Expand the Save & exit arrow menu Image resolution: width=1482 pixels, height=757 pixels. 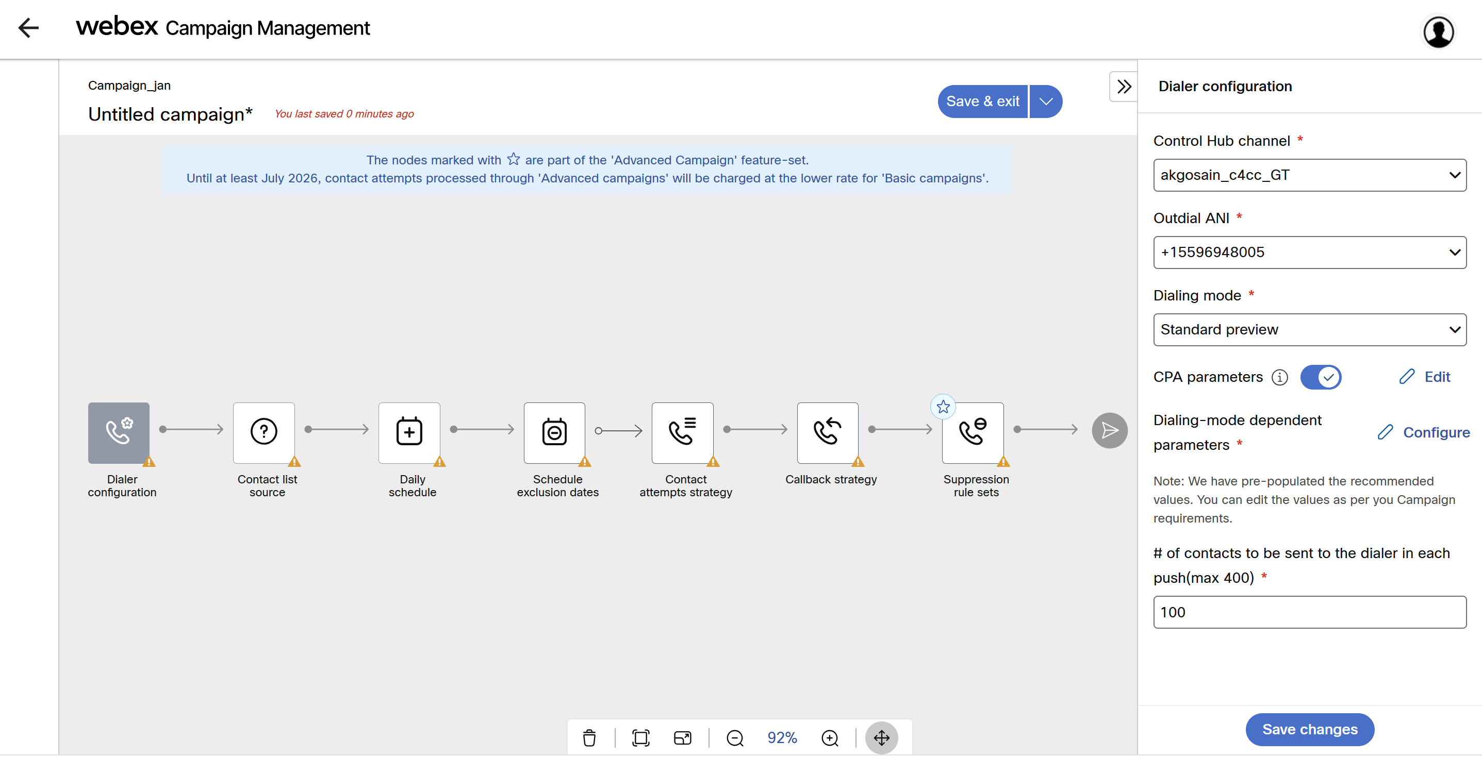[1045, 101]
